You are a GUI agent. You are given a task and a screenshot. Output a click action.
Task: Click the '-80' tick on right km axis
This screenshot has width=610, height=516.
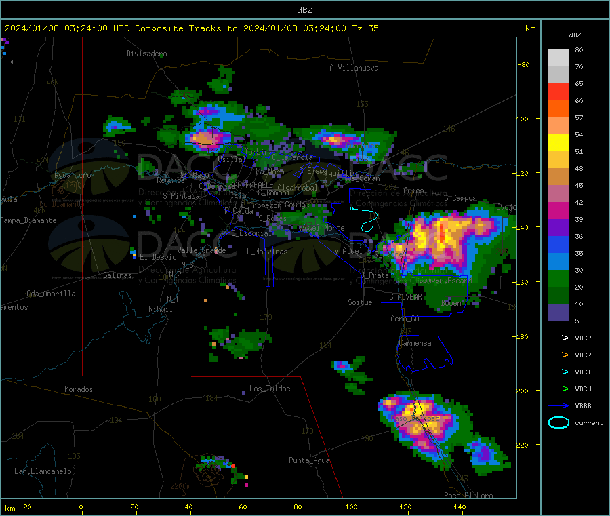click(x=524, y=64)
